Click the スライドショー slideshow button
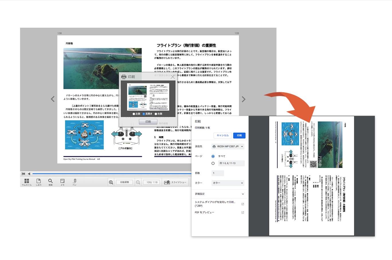392x260 pixels. coord(175,182)
